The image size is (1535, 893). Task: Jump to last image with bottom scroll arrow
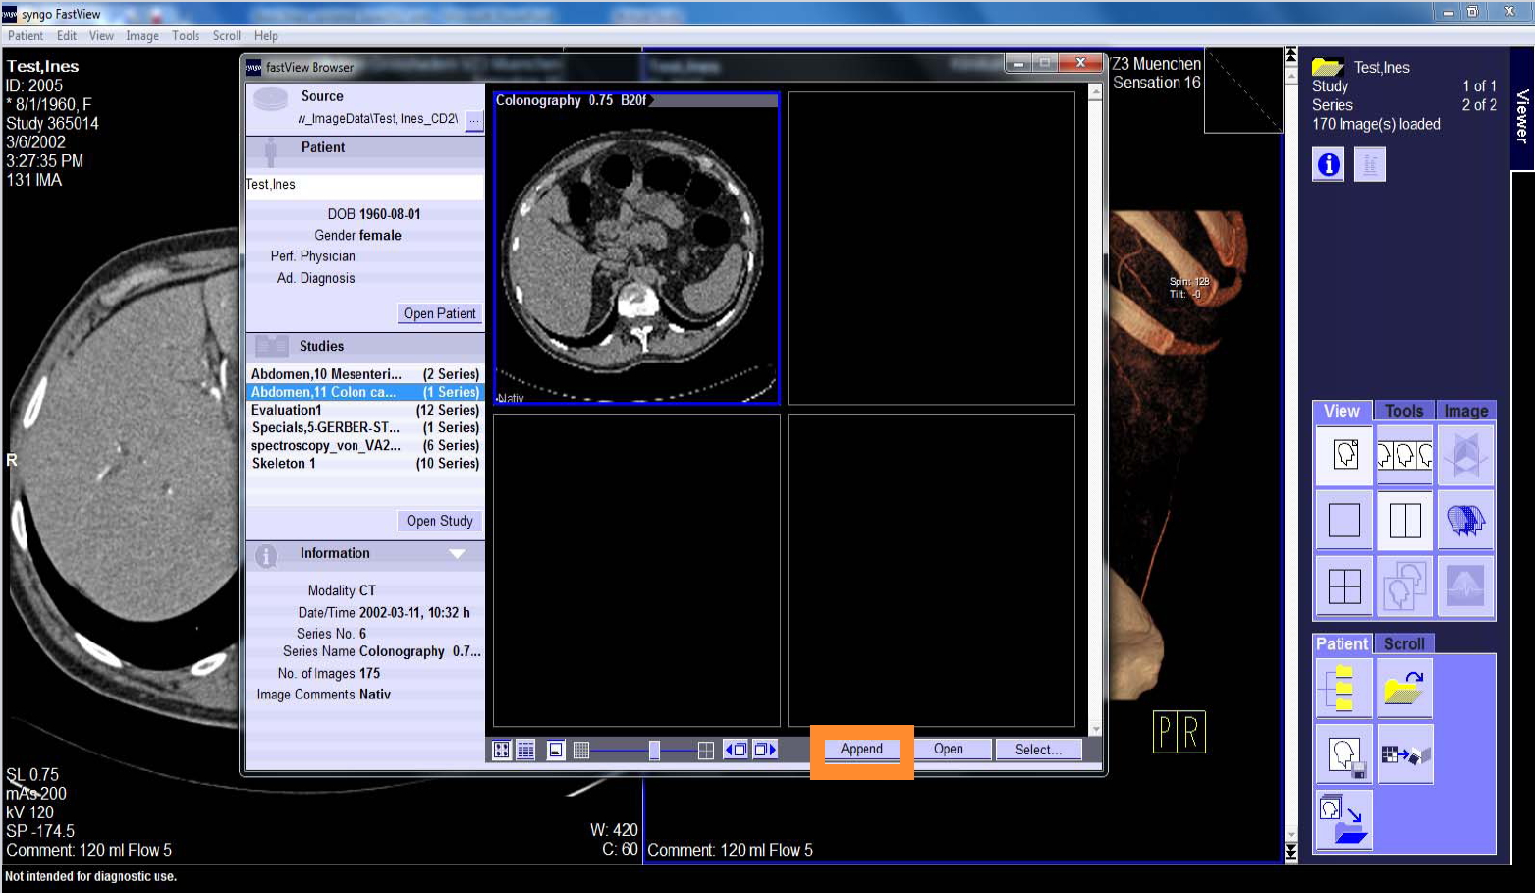pos(1290,851)
